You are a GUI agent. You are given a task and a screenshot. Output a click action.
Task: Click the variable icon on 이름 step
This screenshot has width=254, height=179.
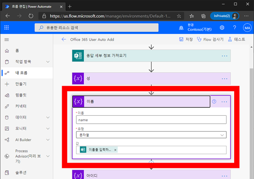coord(78,102)
